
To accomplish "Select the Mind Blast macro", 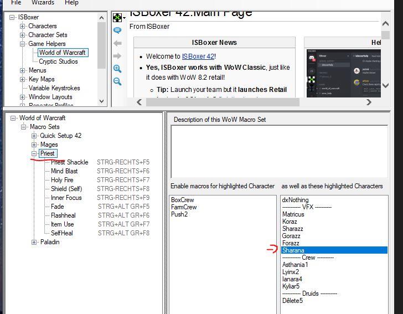I will click(64, 171).
